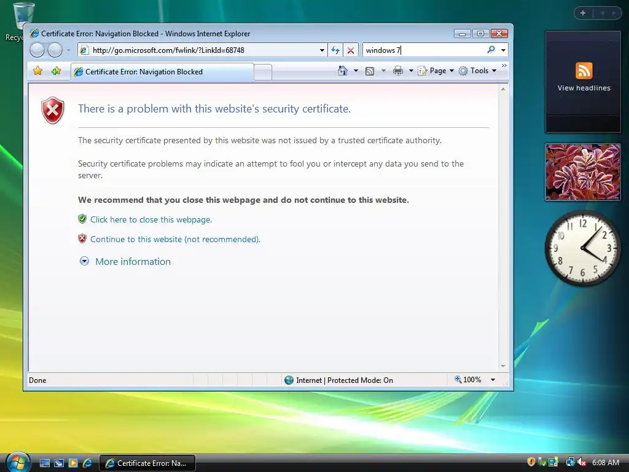
Task: Open the zoom level dropdown arrow
Action: point(493,380)
